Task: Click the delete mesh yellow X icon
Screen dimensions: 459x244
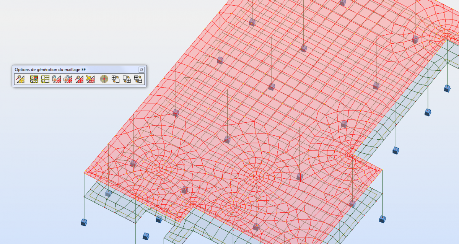Action: click(x=91, y=79)
